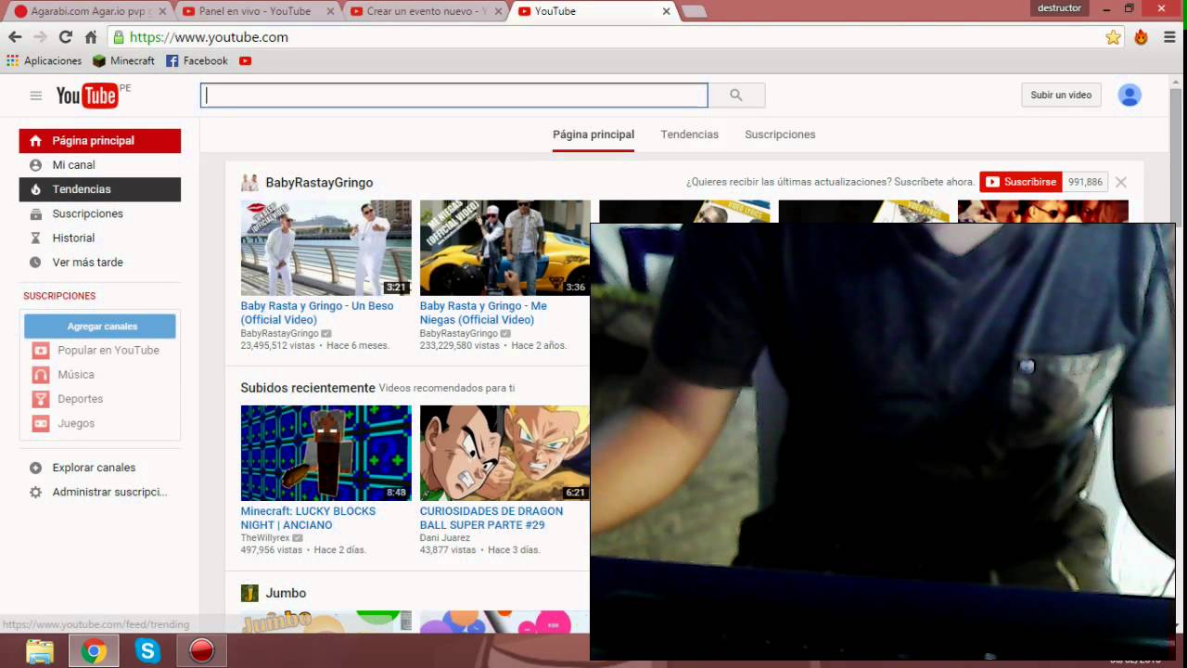Open Un Beso video thumbnail
1187x668 pixels.
point(325,248)
